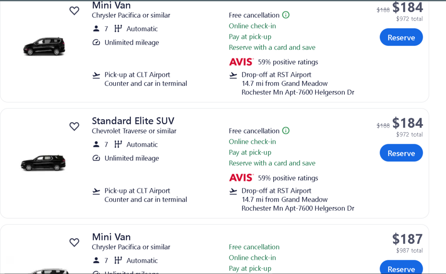Open the black Chrysler Pacifica car thumbnail
The height and width of the screenshot is (274, 446).
click(44, 46)
